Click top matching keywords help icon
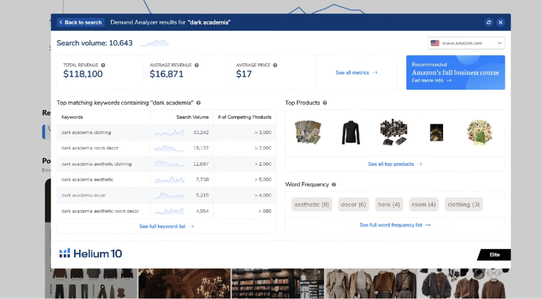Image resolution: width=542 pixels, height=299 pixels. pyautogui.click(x=198, y=103)
